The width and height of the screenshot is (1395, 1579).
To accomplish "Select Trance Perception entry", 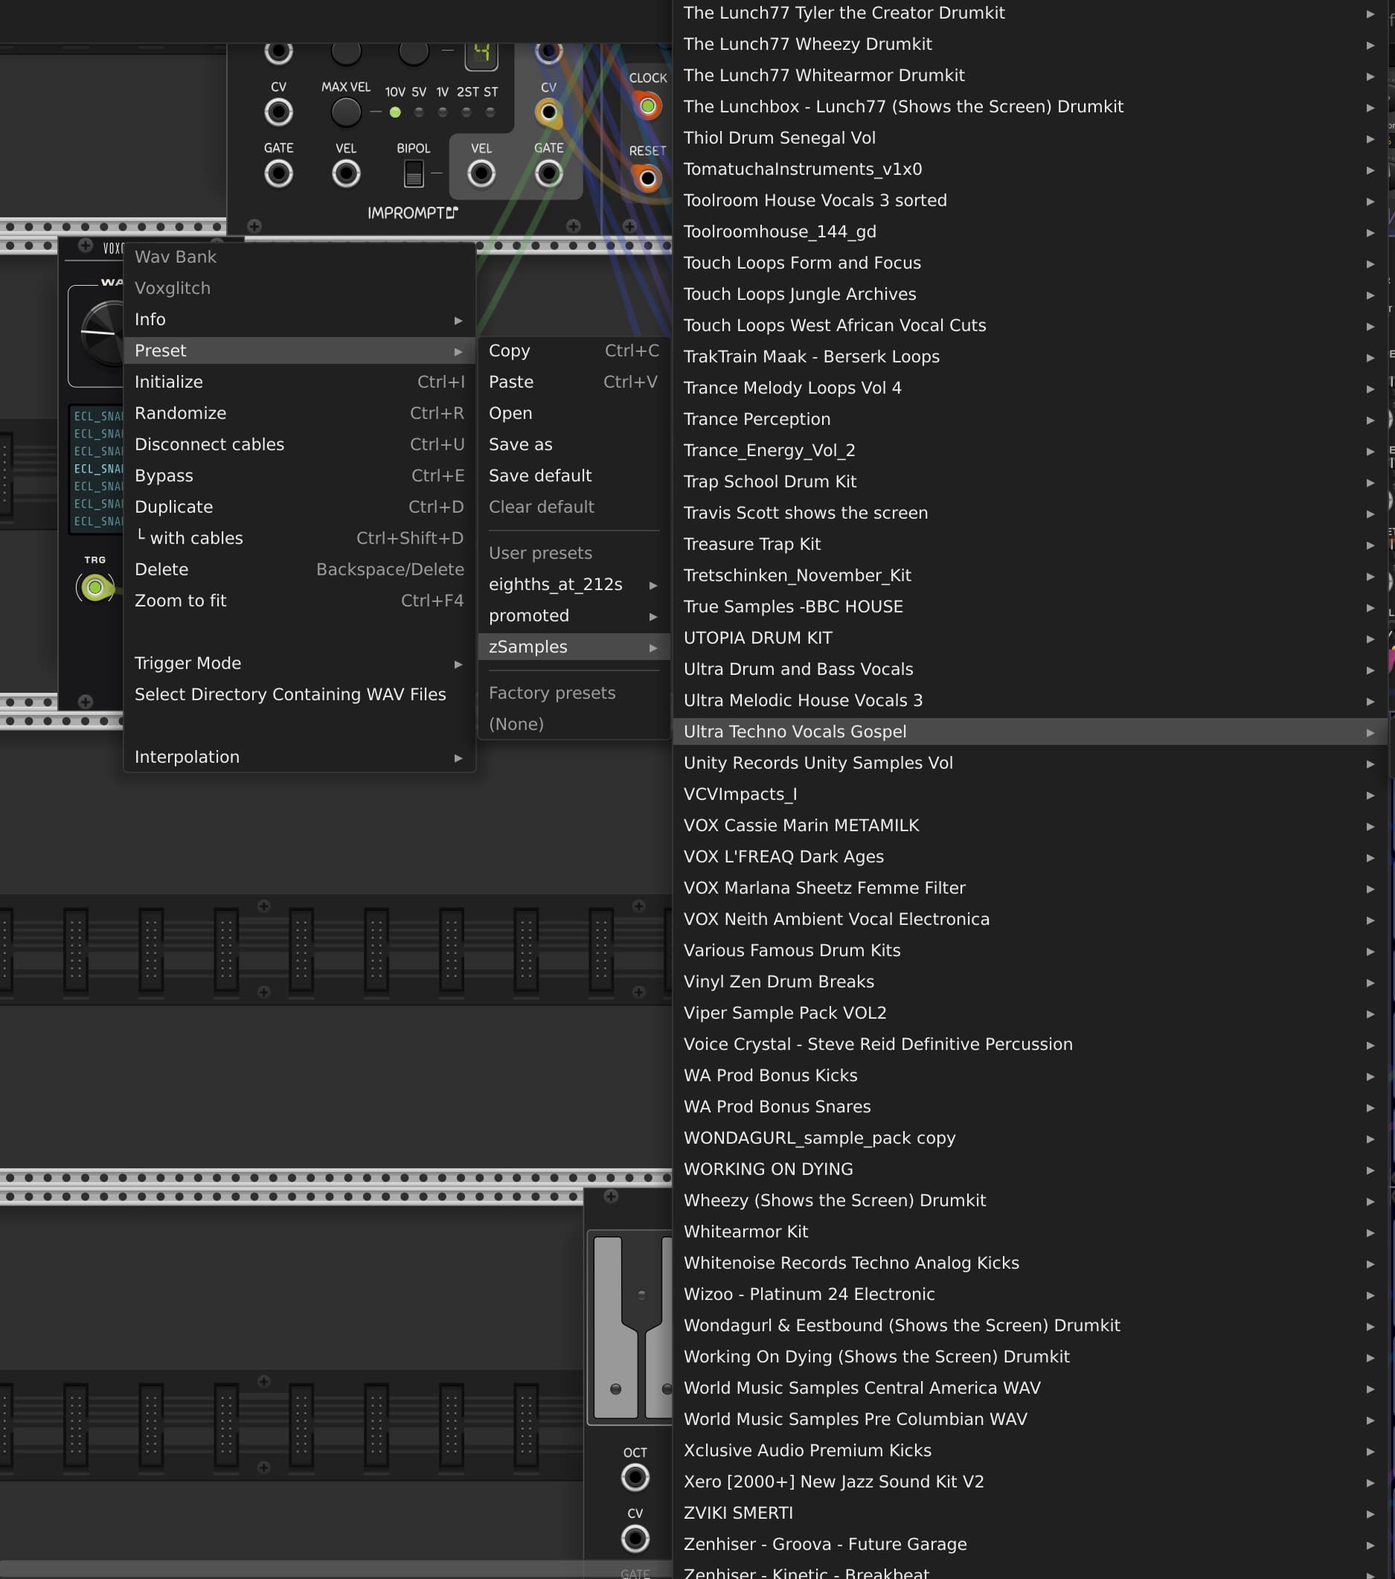I will [x=1030, y=420].
